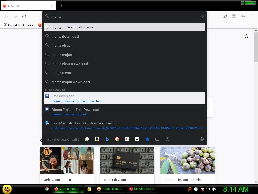Search bookmarks using the star icon
Screen dimensions: 258x194
pyautogui.click(x=147, y=139)
